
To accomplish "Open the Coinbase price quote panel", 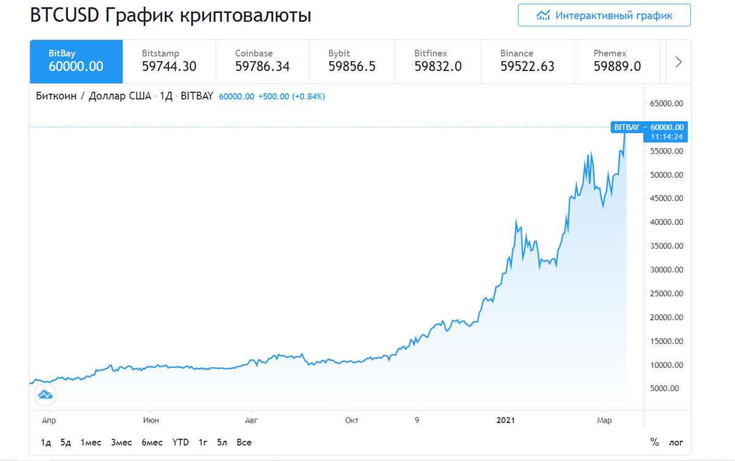I will (262, 61).
